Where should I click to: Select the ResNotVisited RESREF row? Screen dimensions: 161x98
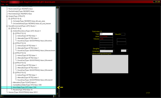coord(21,11)
